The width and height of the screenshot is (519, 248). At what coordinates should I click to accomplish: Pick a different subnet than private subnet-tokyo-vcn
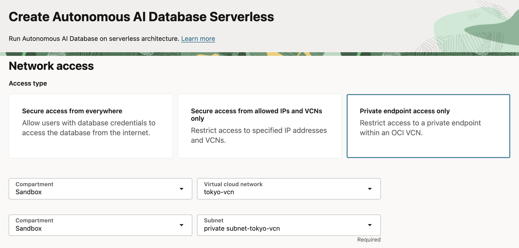point(289,225)
